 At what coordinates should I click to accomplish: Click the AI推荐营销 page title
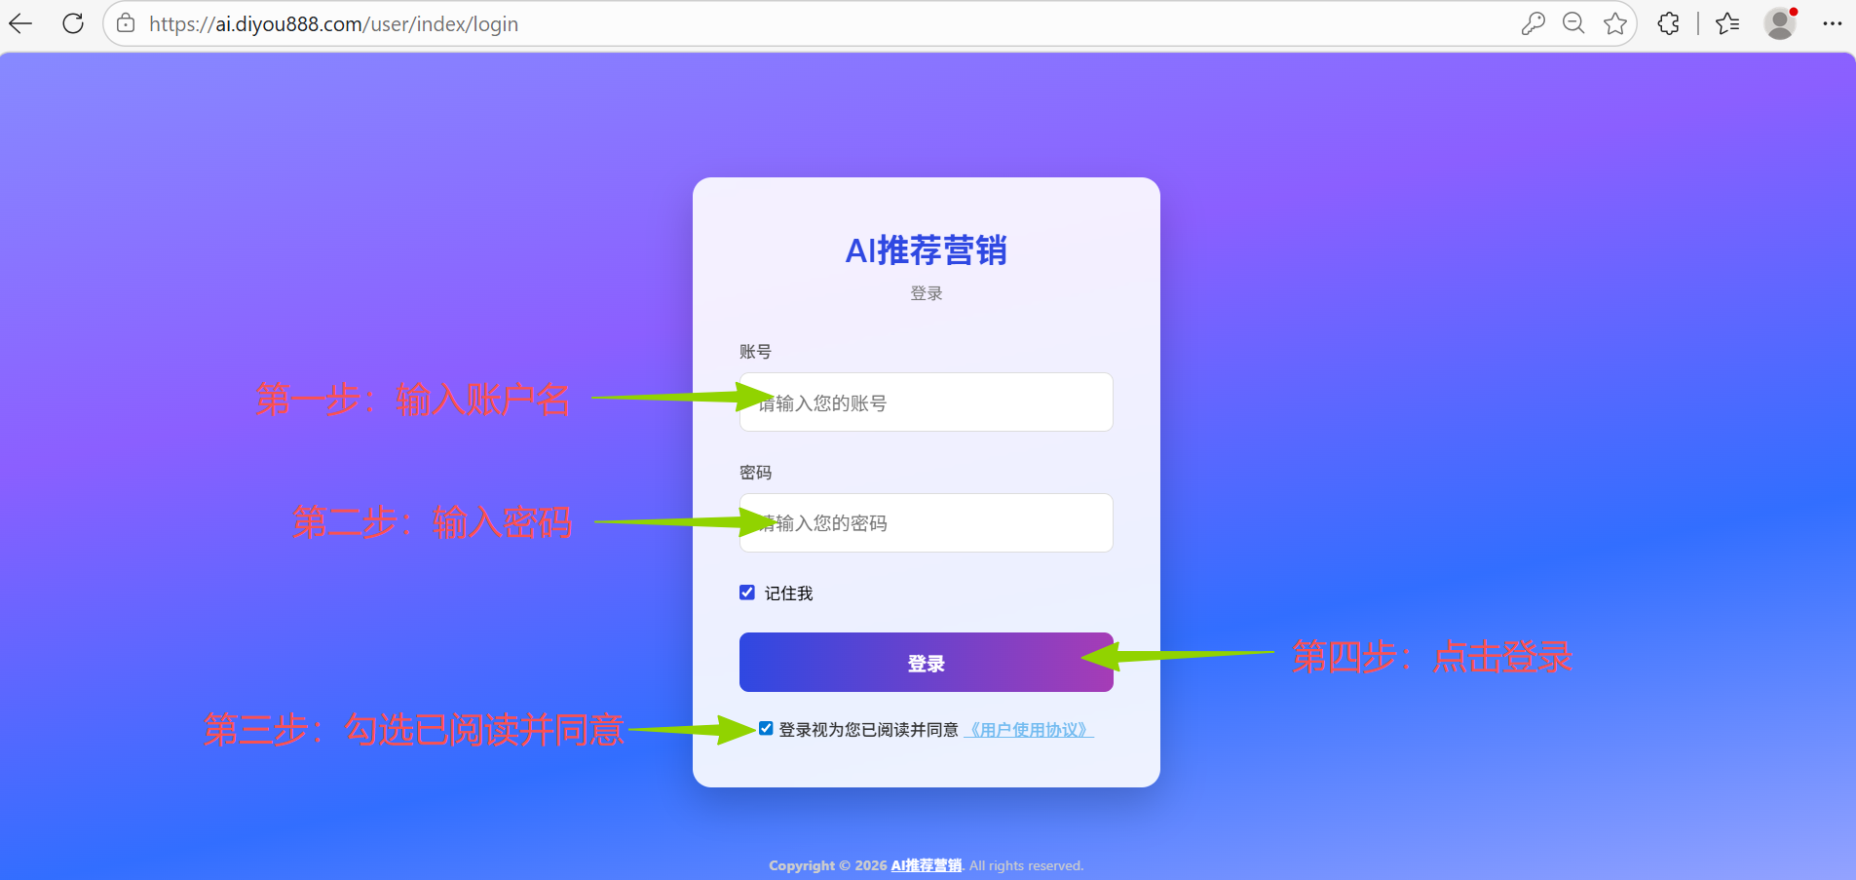click(926, 250)
